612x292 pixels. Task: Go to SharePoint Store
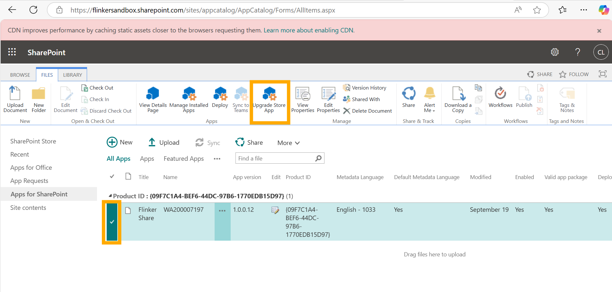pyautogui.click(x=33, y=141)
